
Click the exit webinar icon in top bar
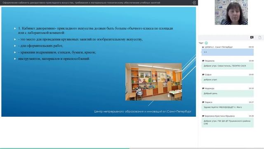194,3
